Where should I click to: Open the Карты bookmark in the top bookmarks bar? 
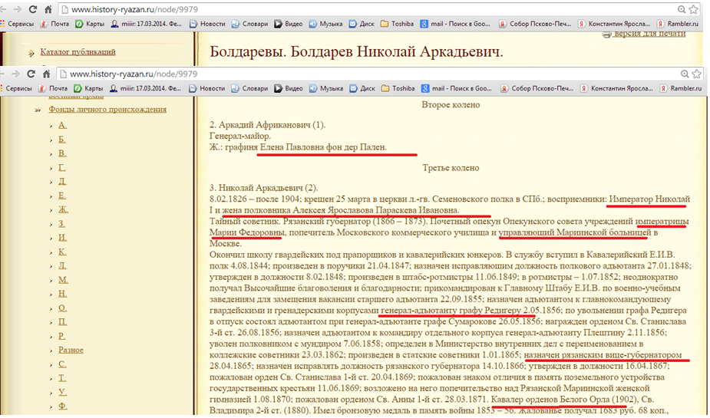point(90,24)
